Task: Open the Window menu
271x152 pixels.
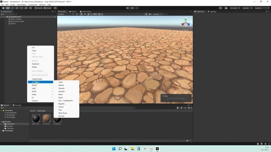Action: [x=42, y=5]
